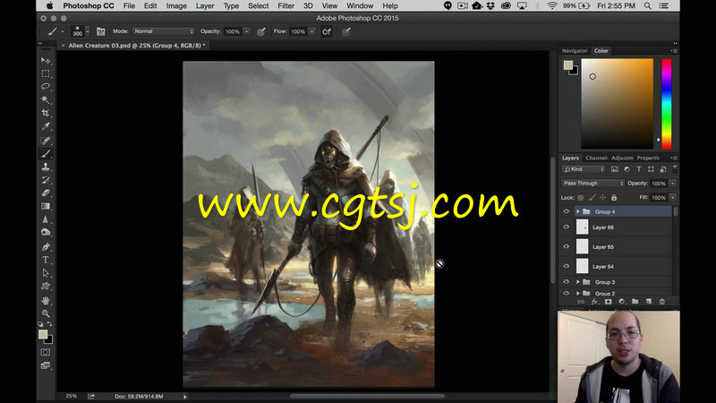This screenshot has height=403, width=716.
Task: Select the Gradient tool
Action: 46,206
